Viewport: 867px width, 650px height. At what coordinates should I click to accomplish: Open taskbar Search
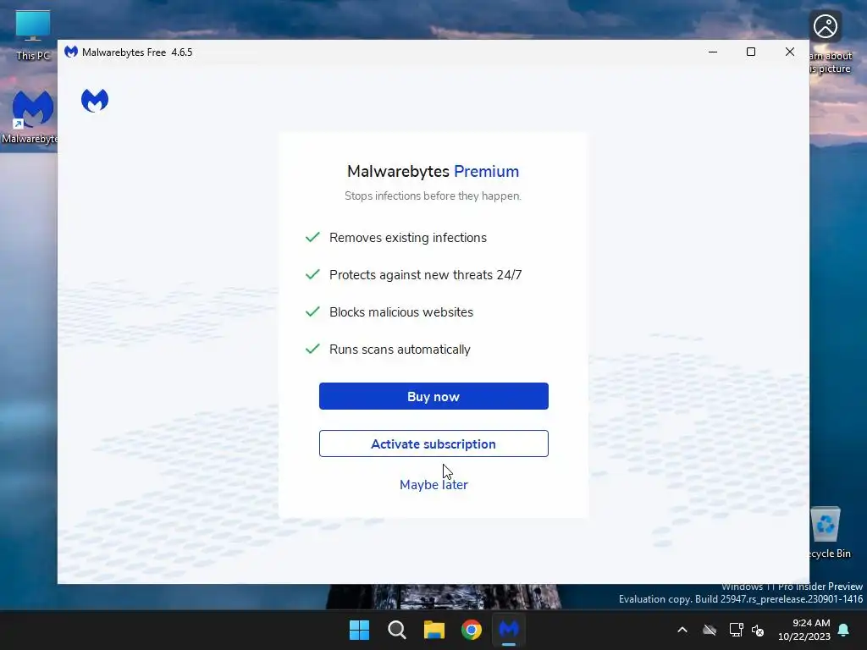[x=397, y=630]
